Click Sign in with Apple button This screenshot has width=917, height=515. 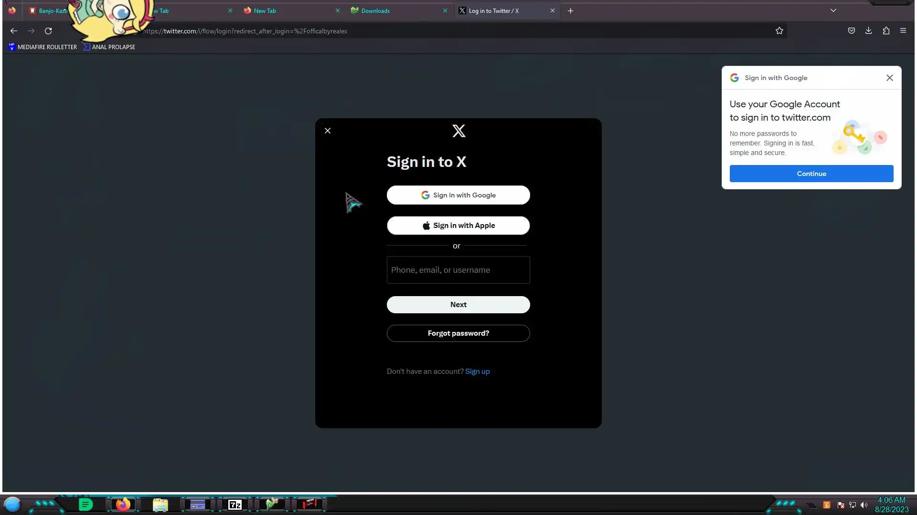[458, 226]
